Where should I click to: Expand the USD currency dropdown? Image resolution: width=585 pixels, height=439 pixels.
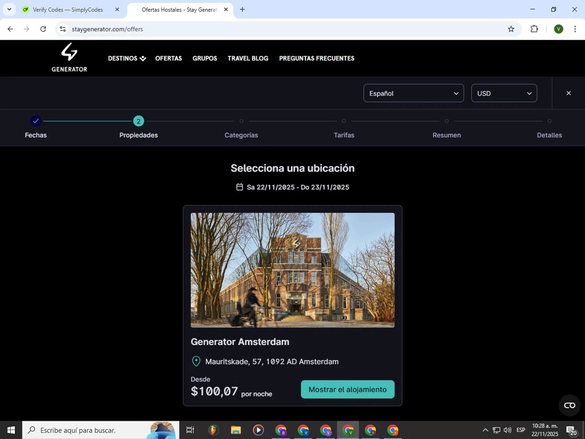504,93
